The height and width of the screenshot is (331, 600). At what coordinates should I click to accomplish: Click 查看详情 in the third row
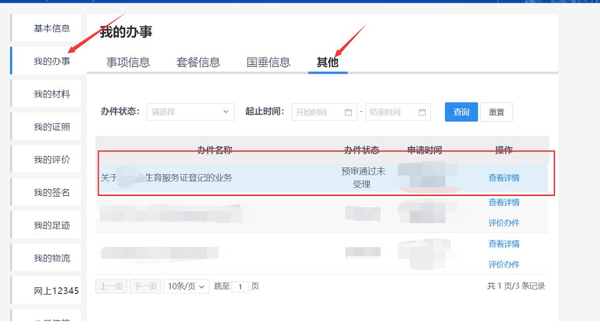[504, 244]
